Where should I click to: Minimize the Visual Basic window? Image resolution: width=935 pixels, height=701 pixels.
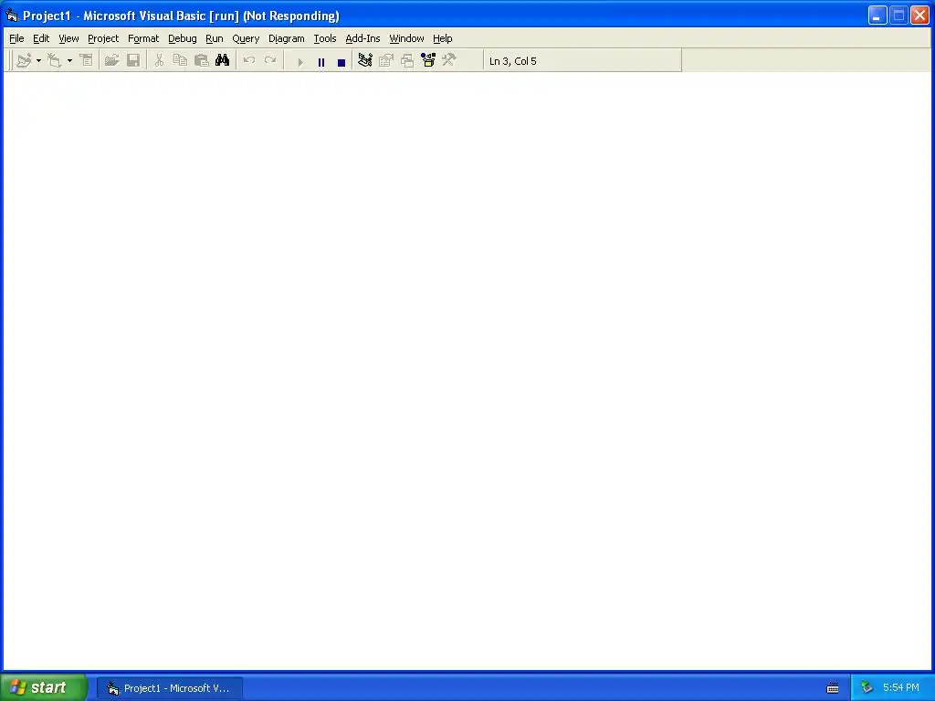pyautogui.click(x=877, y=16)
